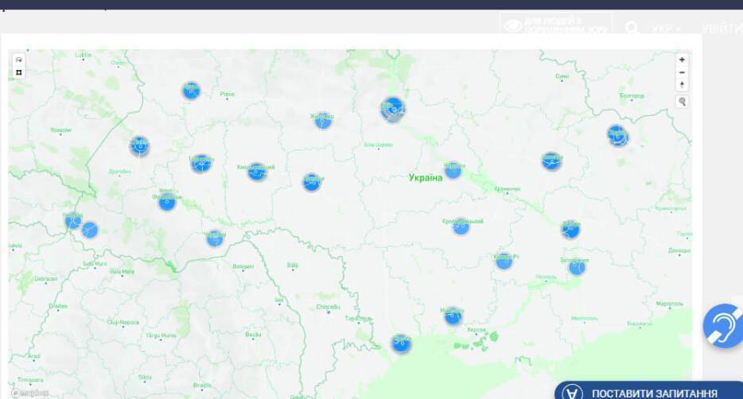Click the Baia Mare city label

coord(122,271)
